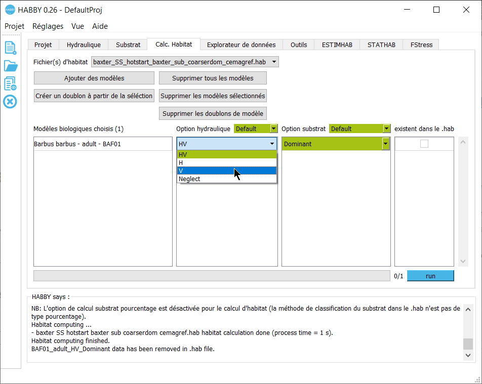Toggle the 'existent dans le .hab' checkbox
Screen dimensions: 482x384
pos(424,144)
